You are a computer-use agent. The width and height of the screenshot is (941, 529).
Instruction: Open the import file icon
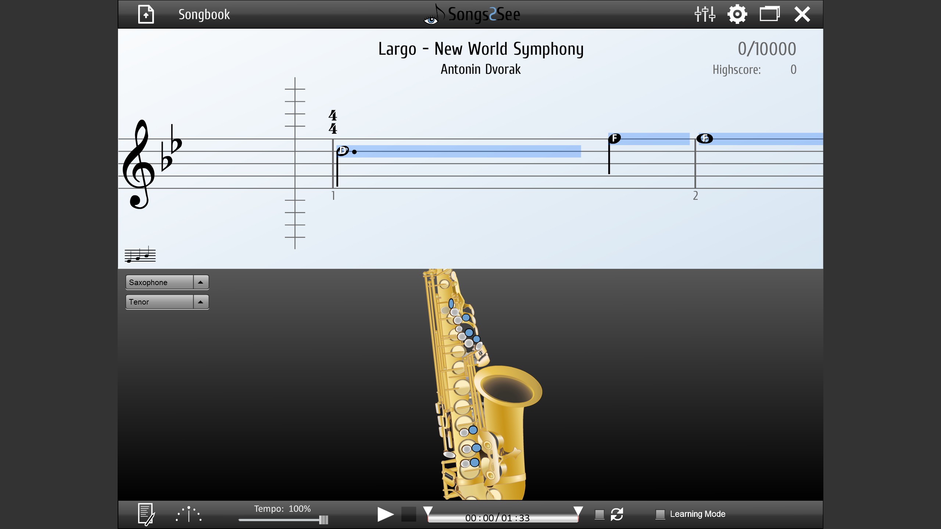coord(146,14)
